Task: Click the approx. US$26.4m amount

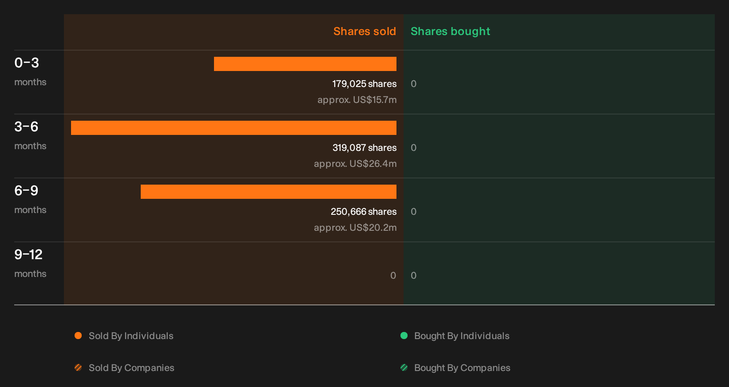Action: pos(355,164)
